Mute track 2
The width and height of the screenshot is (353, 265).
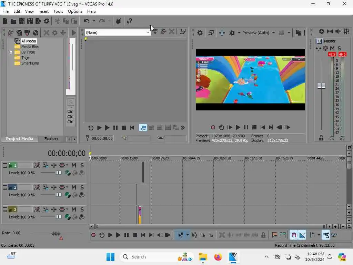[74, 187]
